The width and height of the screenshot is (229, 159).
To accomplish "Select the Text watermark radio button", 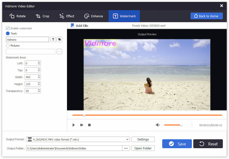I will [x=8, y=34].
